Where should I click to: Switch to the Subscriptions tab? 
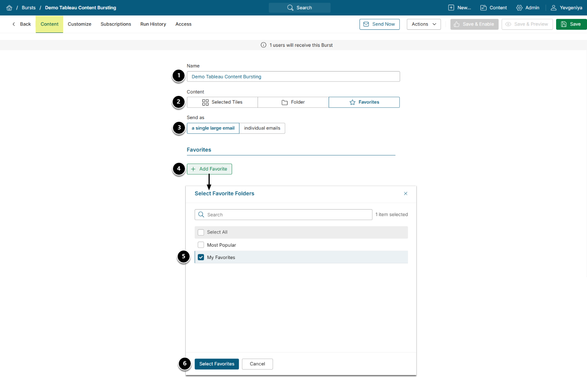click(x=116, y=24)
